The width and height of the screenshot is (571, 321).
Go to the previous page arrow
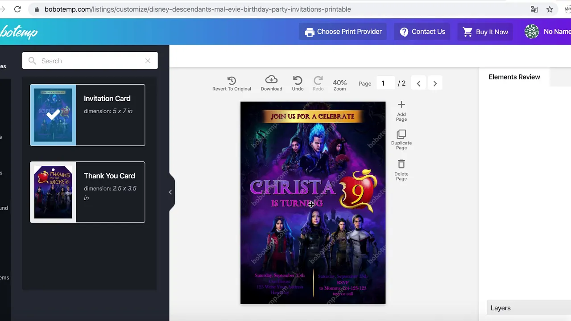click(x=418, y=83)
